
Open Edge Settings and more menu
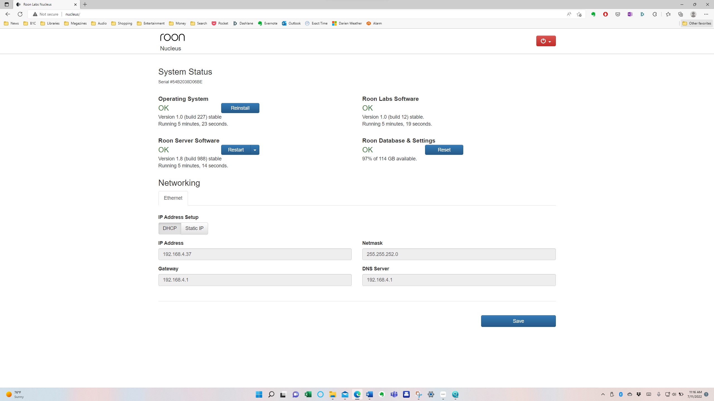click(x=706, y=14)
